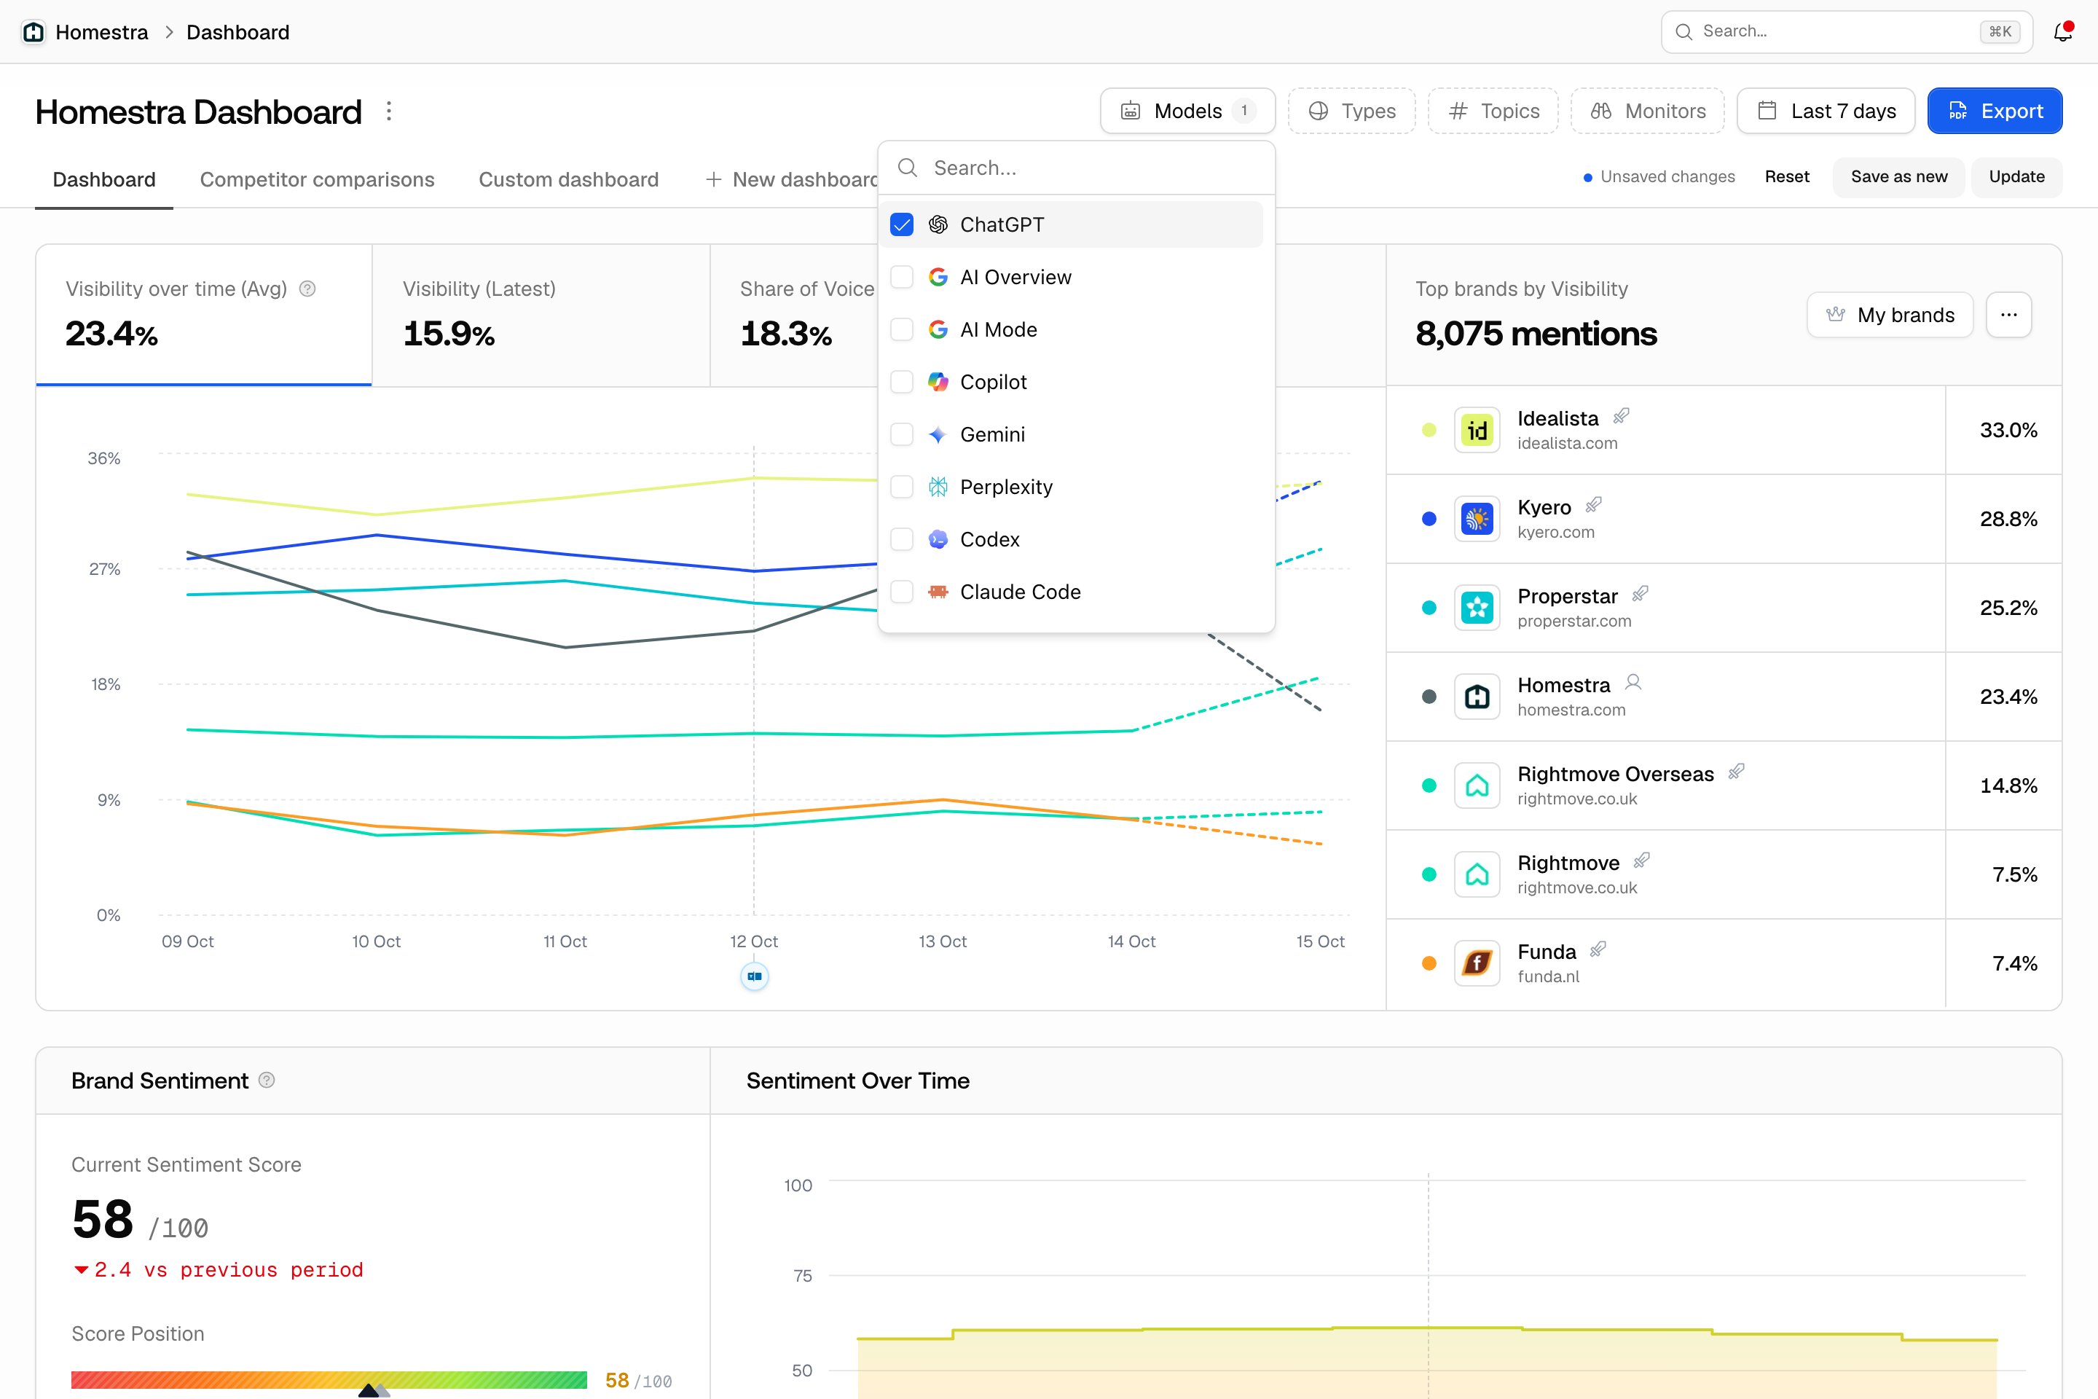Click the rocket icon next to Rightmove
Image resolution: width=2098 pixels, height=1399 pixels.
click(1642, 860)
